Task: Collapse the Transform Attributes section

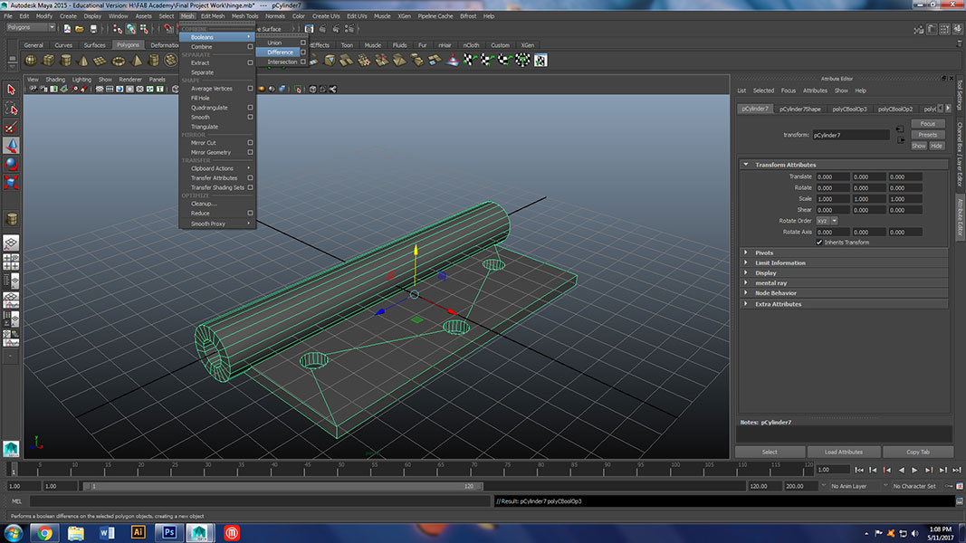Action: 746,165
